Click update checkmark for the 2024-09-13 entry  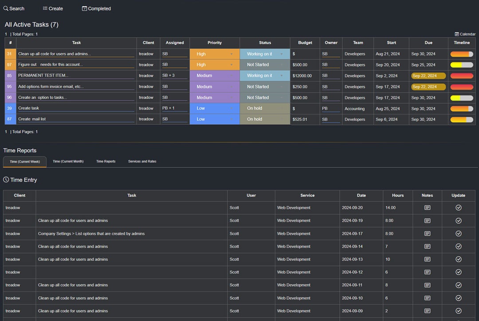459,259
